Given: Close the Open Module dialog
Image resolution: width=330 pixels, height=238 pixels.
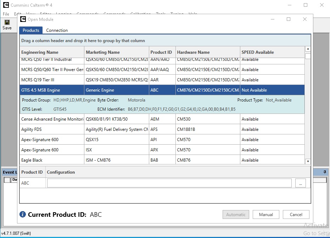Looking at the screenshot, I should click(x=304, y=19).
